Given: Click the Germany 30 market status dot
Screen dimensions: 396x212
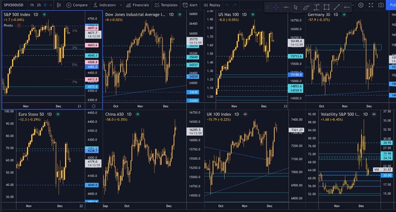Looking at the screenshot, I should [344, 15].
